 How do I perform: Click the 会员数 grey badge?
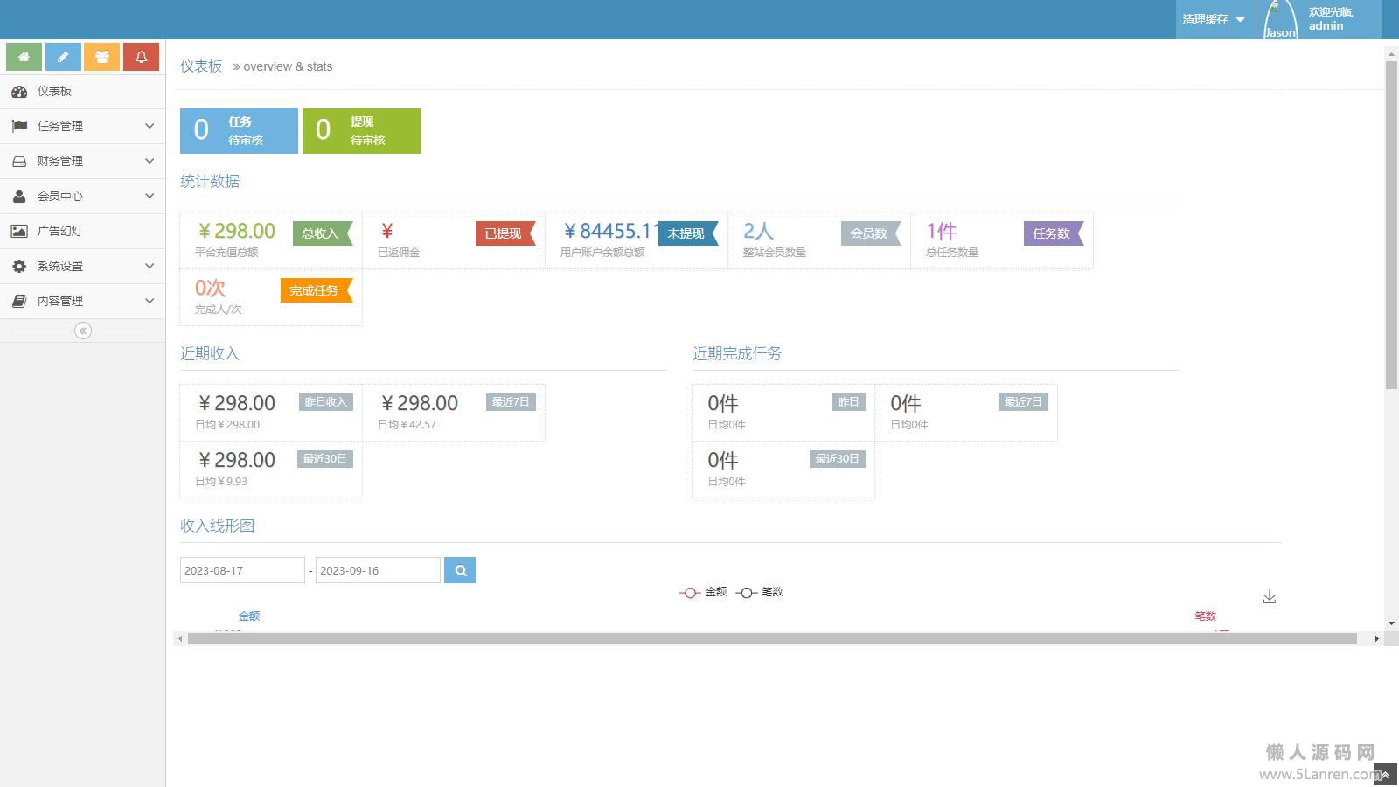[871, 233]
